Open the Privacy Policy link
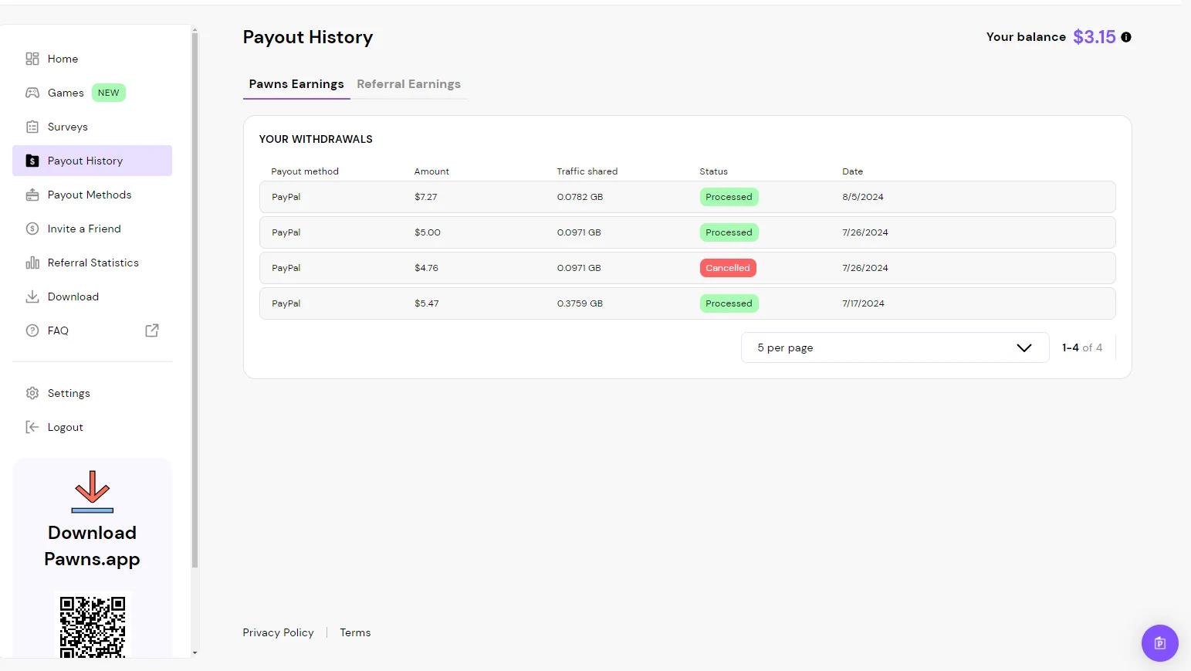1191x671 pixels. coord(278,632)
